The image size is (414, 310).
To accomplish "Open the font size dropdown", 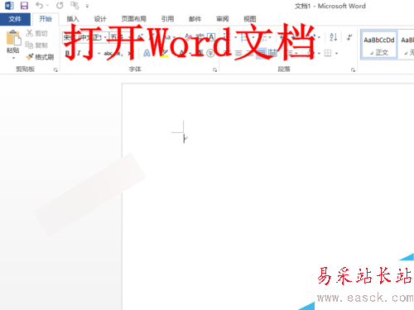I will click(x=129, y=37).
